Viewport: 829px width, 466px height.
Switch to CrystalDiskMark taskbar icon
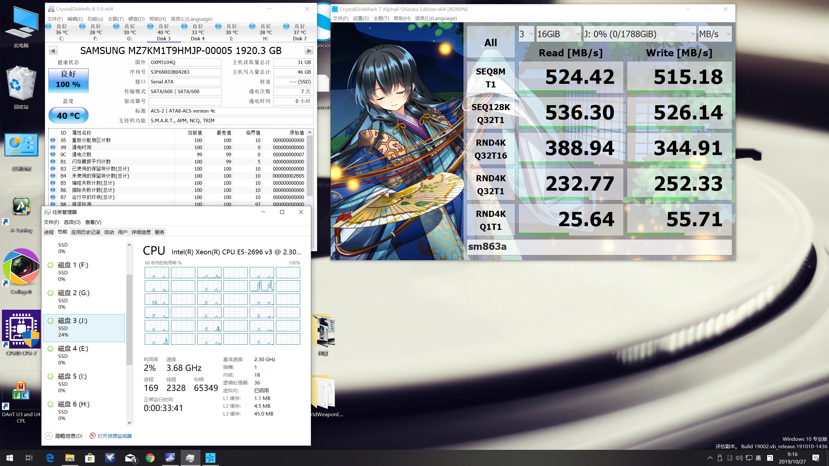(210, 458)
